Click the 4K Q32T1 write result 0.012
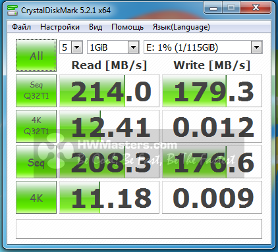 [212, 126]
